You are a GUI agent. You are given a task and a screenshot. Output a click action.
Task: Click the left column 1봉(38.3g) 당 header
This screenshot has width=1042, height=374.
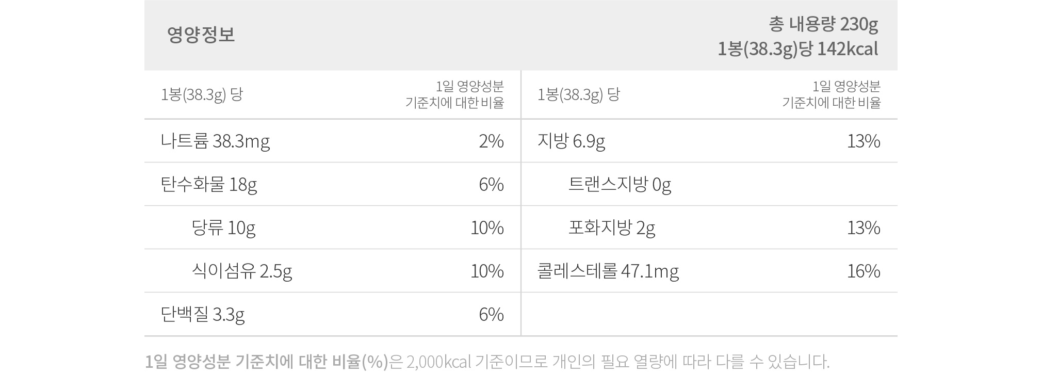202,94
